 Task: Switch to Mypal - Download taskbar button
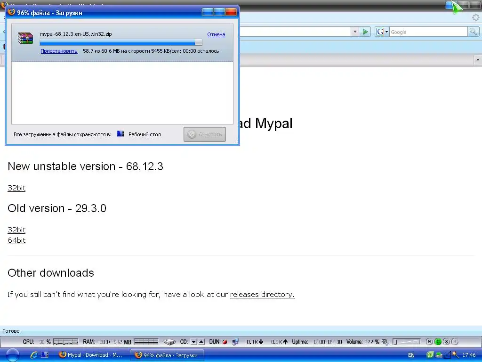click(x=91, y=355)
